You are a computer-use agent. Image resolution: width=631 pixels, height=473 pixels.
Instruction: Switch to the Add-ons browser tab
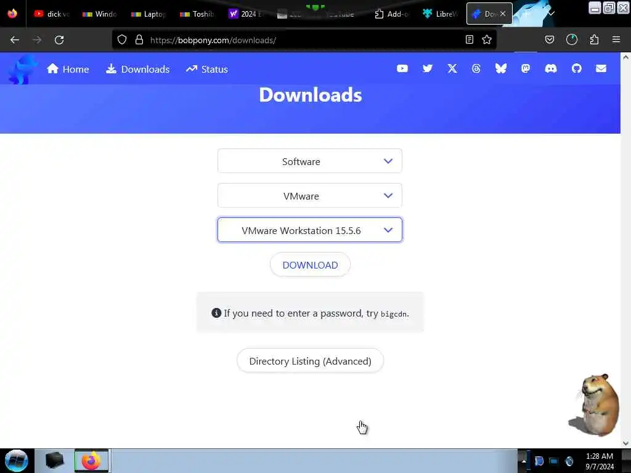pyautogui.click(x=391, y=14)
